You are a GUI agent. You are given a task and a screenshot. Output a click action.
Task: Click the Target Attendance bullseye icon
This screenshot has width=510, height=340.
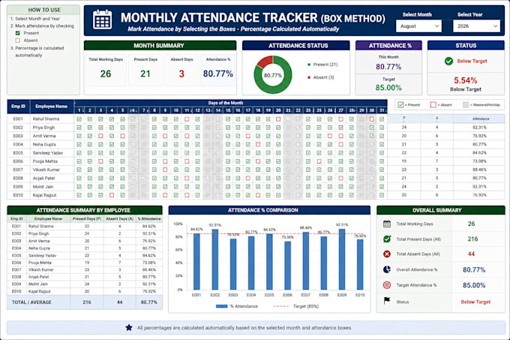click(x=387, y=285)
